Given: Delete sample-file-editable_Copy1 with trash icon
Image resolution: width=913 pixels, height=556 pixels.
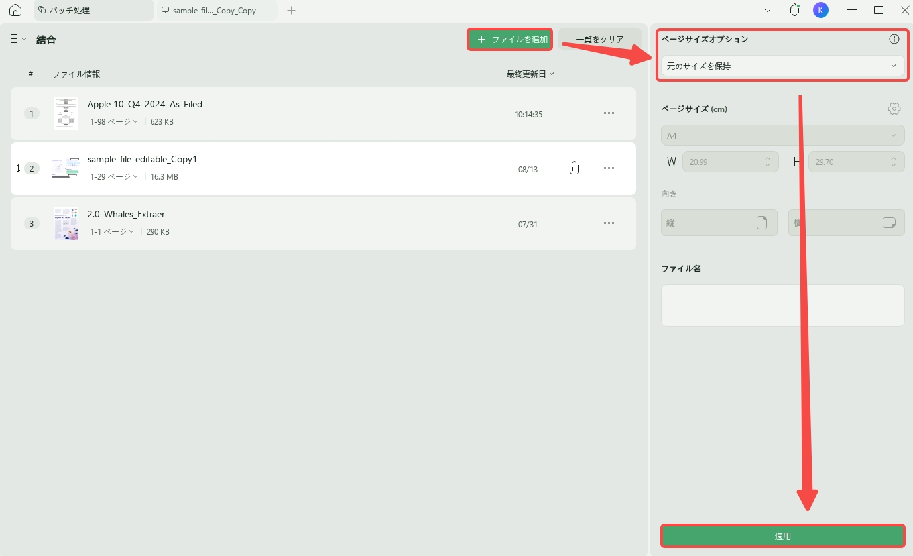Looking at the screenshot, I should 574,168.
